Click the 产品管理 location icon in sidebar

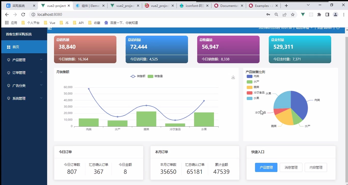pos(9,60)
